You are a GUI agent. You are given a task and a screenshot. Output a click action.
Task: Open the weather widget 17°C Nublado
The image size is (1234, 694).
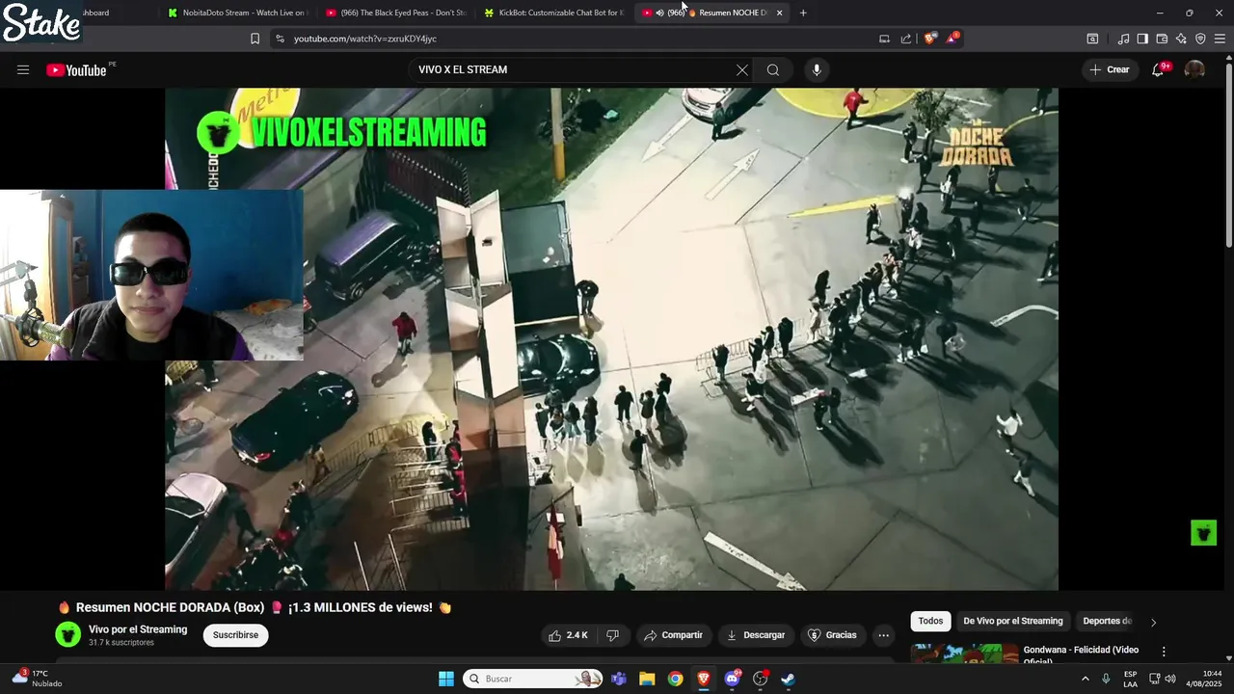click(37, 679)
